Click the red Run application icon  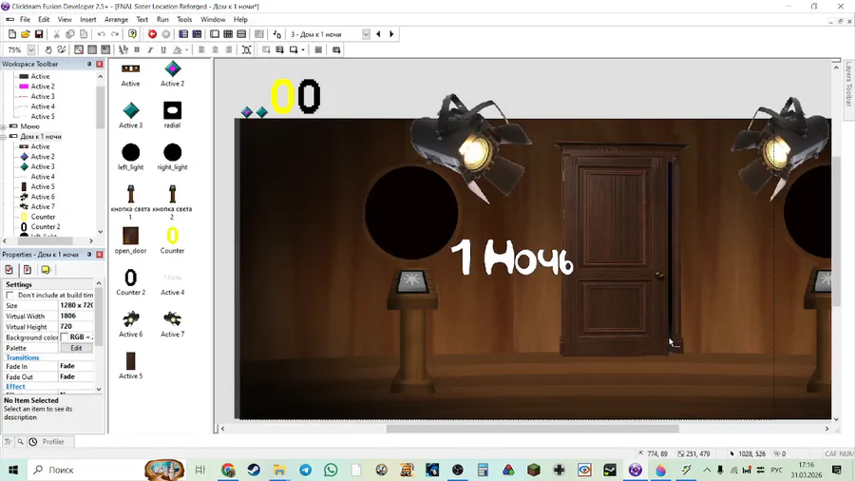click(x=152, y=34)
